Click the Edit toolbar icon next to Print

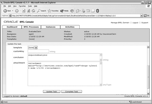[x=88, y=11]
